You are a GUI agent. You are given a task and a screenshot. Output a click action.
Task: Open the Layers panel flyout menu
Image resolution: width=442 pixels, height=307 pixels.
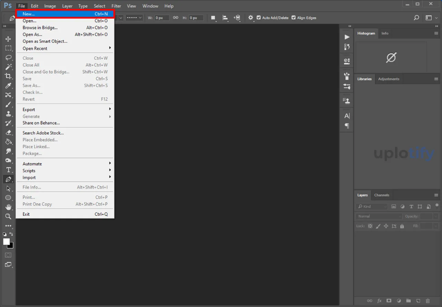tap(436, 195)
